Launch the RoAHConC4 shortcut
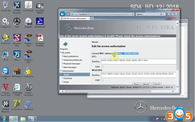Screen dimensions: 195x122 click(40, 23)
